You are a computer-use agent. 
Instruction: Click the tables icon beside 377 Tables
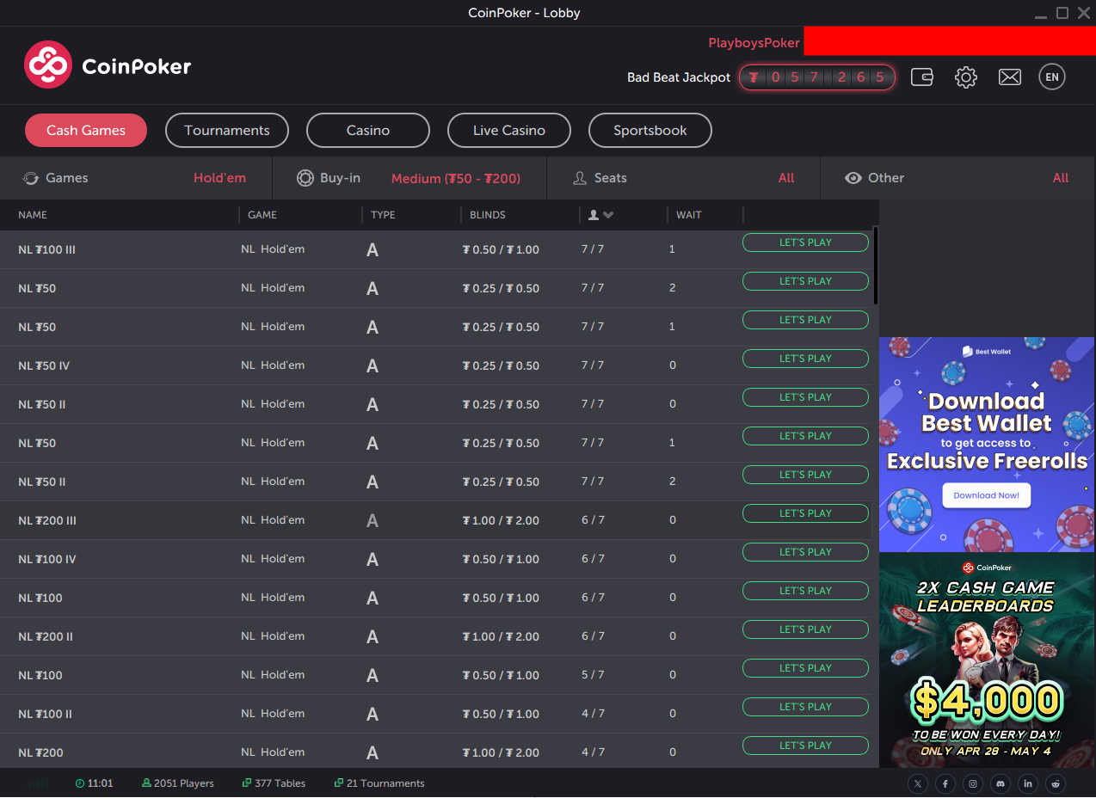click(x=247, y=783)
